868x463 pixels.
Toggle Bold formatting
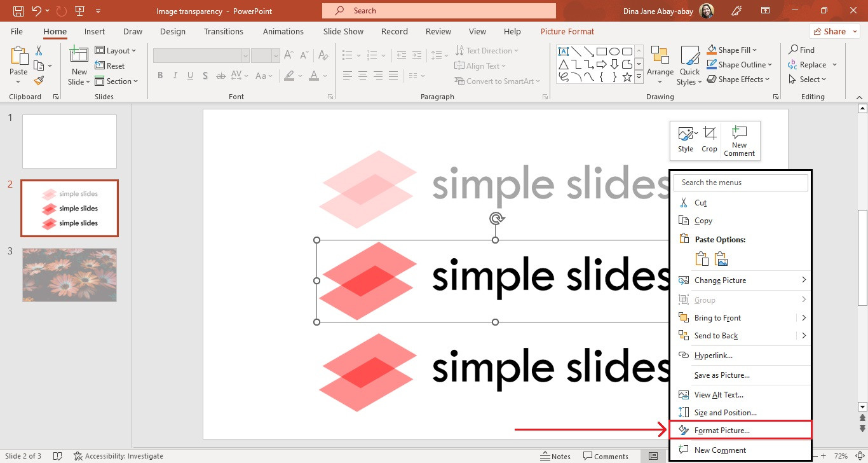160,76
